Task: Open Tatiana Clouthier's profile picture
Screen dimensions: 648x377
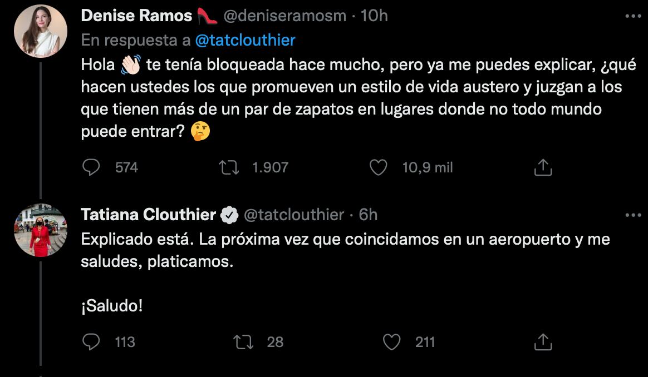Action: tap(40, 230)
